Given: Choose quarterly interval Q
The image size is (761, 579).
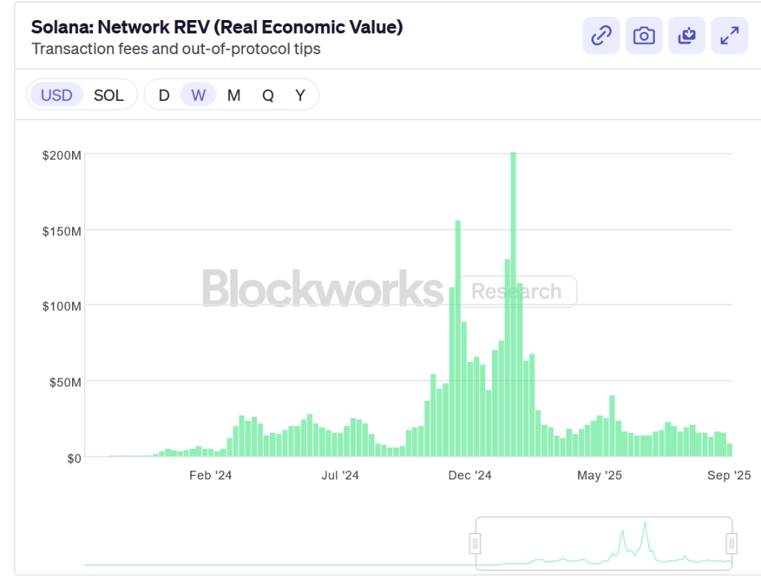Looking at the screenshot, I should 268,94.
